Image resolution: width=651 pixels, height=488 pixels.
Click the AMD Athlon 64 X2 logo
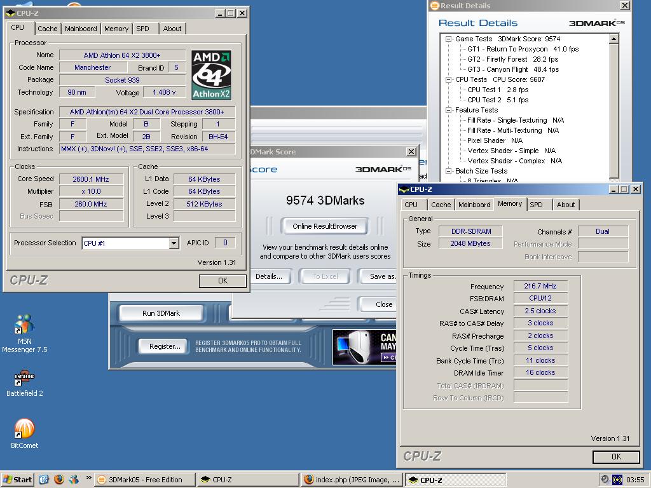click(x=211, y=75)
